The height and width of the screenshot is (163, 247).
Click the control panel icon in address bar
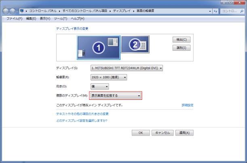pos(22,11)
